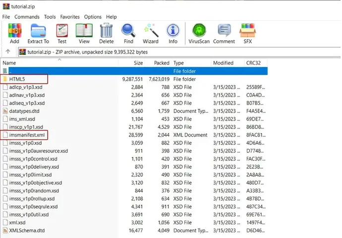Viewport: 342px width, 238px height.
Task: Select imscp_v1p1.xsd file
Action: point(26,127)
